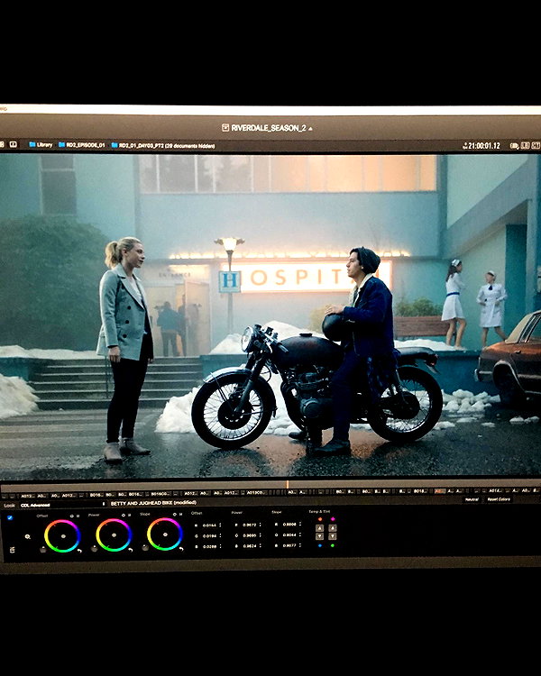This screenshot has width=541, height=676.
Task: Click the Library folder in the breadcrumb
Action: click(41, 145)
